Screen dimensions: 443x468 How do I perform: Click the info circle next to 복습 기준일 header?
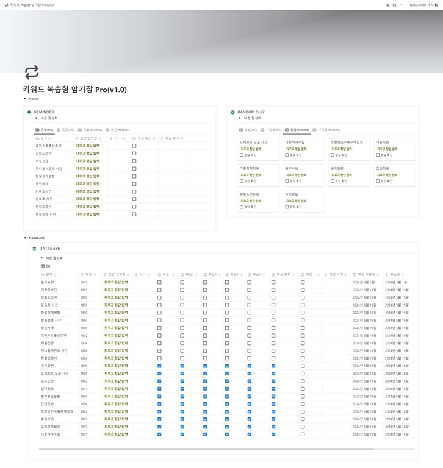point(378,275)
